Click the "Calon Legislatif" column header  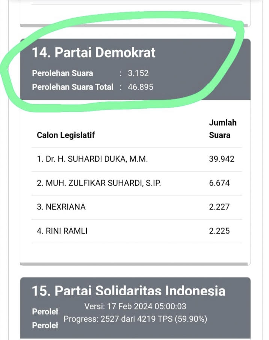pyautogui.click(x=66, y=135)
